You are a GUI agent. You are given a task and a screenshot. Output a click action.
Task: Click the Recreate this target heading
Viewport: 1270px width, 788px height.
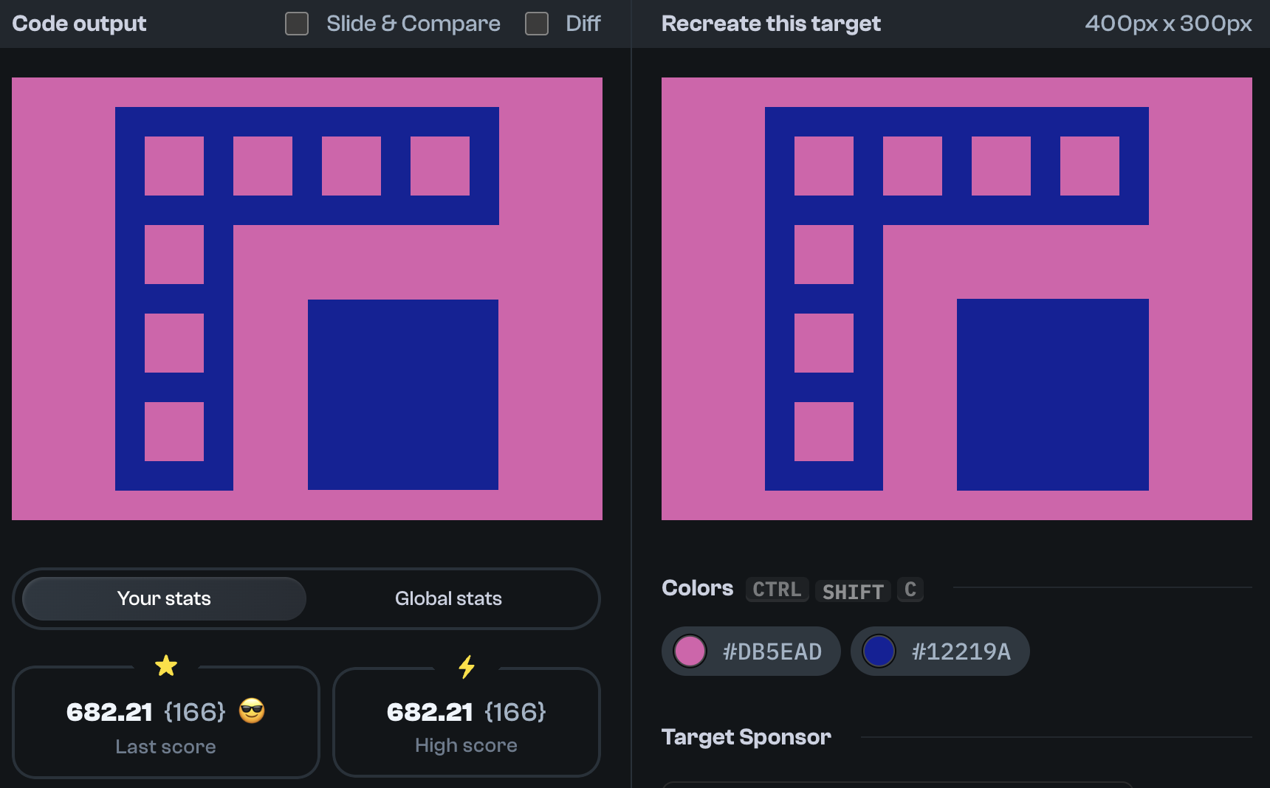(x=771, y=23)
